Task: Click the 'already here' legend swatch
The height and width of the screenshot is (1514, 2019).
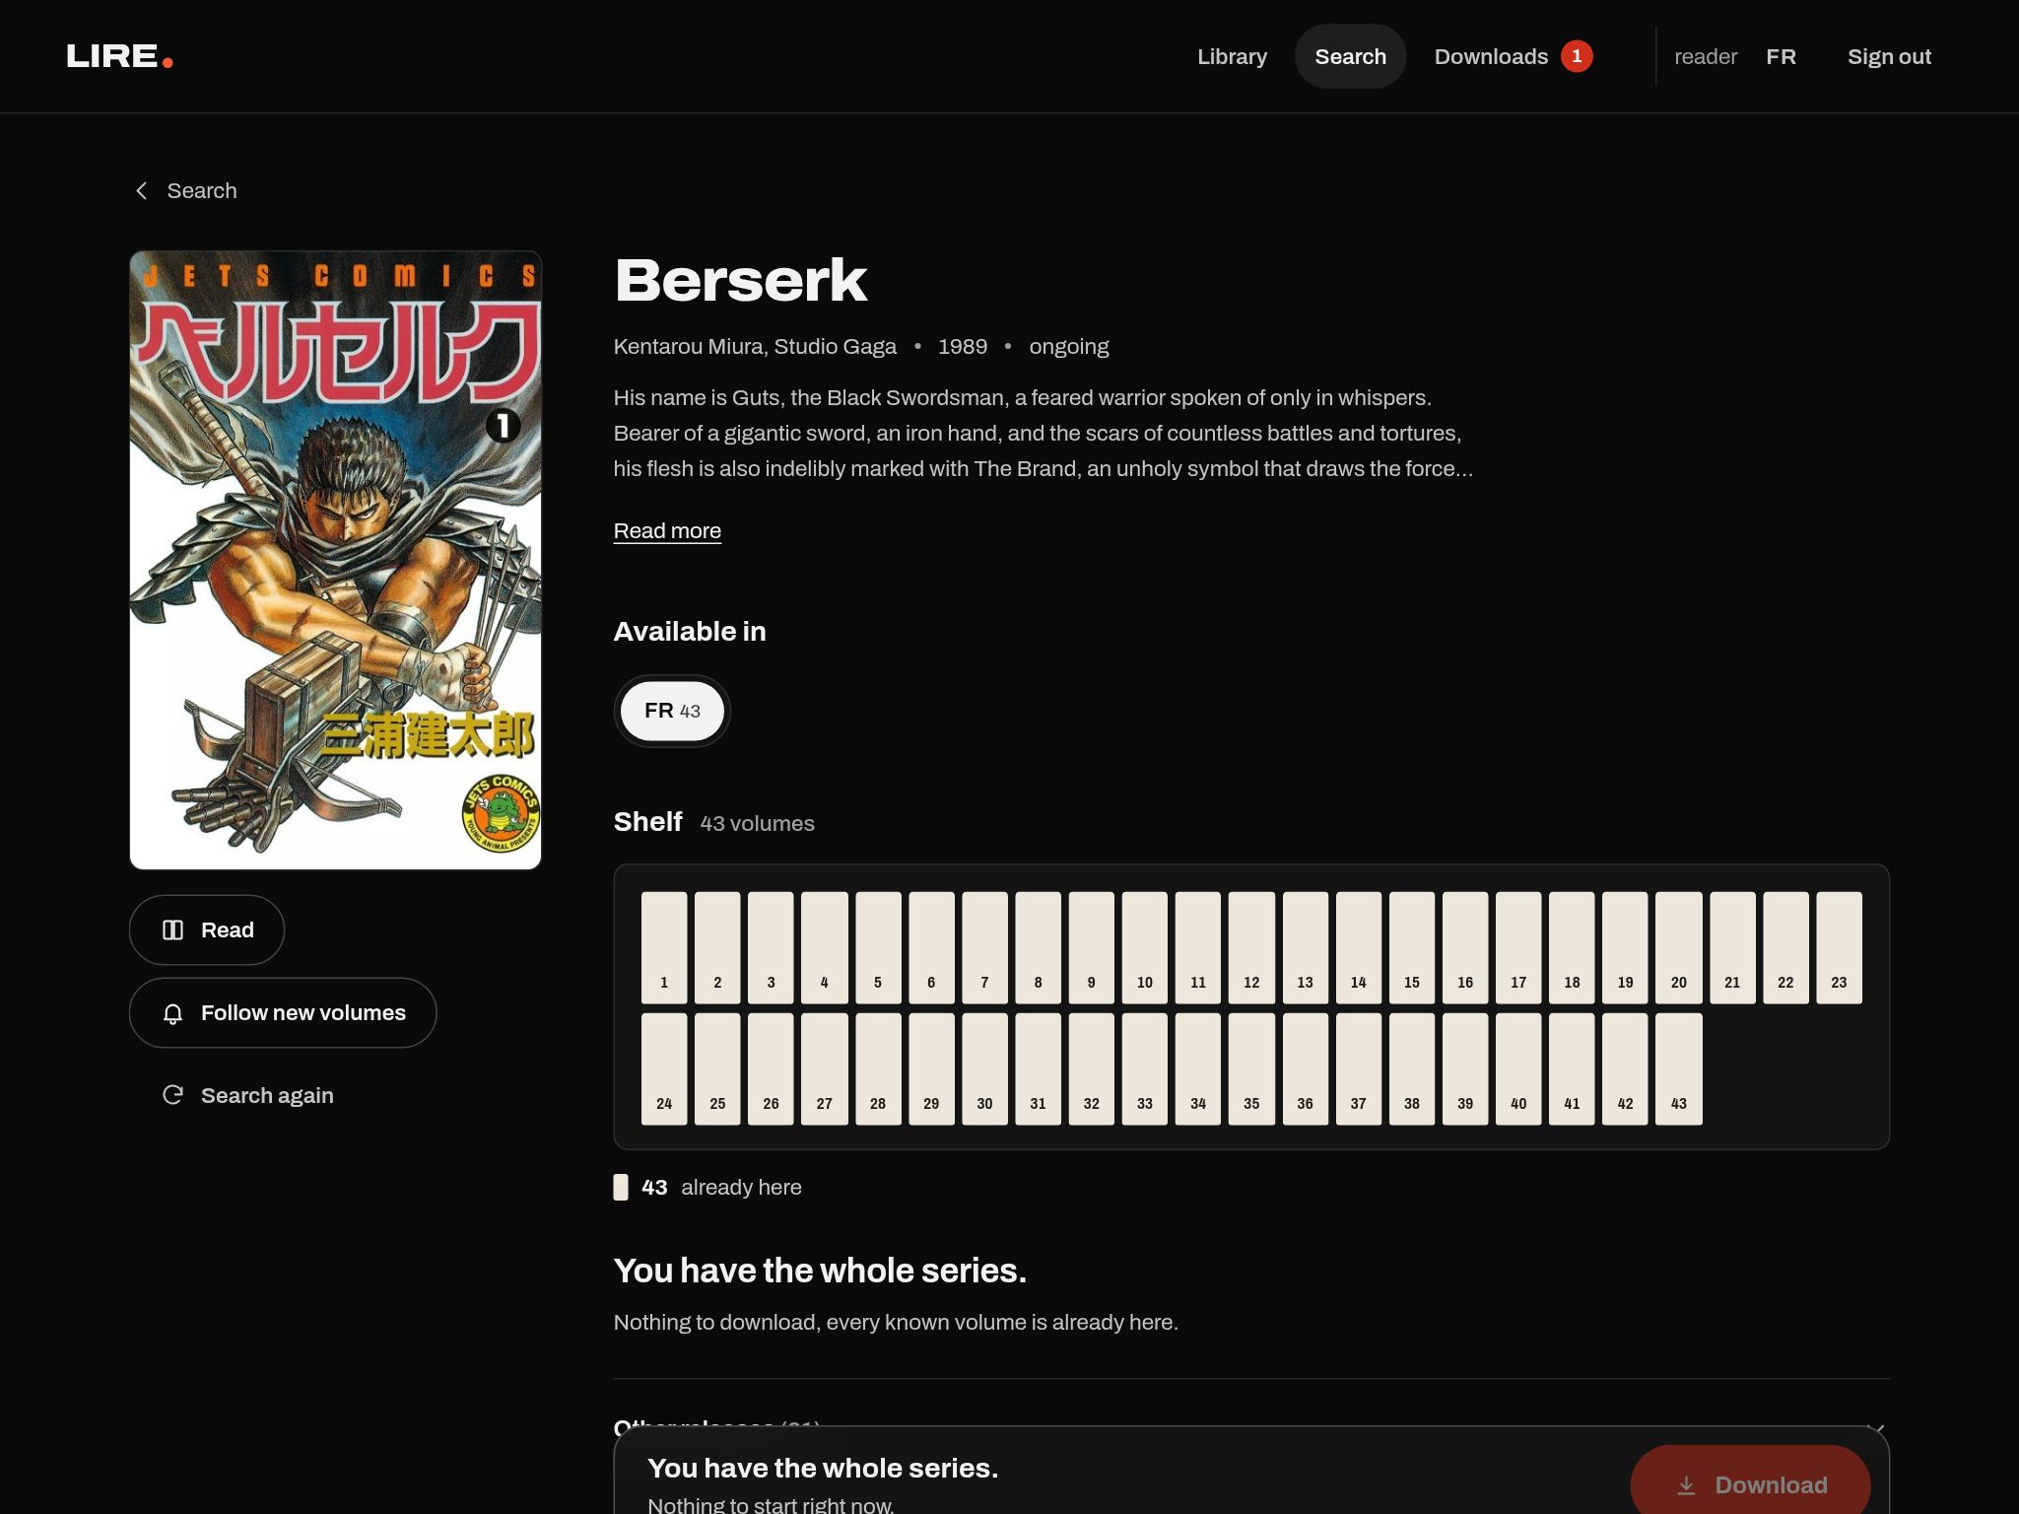Action: 621,1187
